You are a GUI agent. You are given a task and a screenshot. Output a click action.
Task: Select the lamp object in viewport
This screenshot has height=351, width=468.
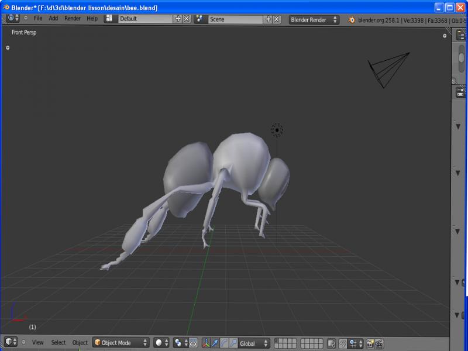(277, 130)
